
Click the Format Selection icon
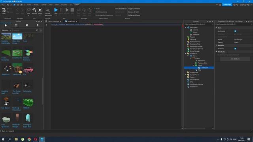[48, 10]
